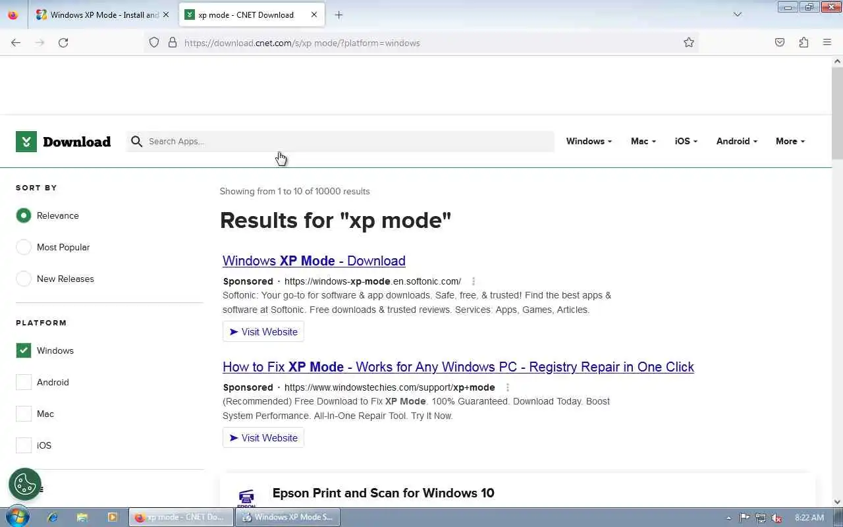Open the tracking protection shield icon
This screenshot has height=527, width=843.
[154, 43]
